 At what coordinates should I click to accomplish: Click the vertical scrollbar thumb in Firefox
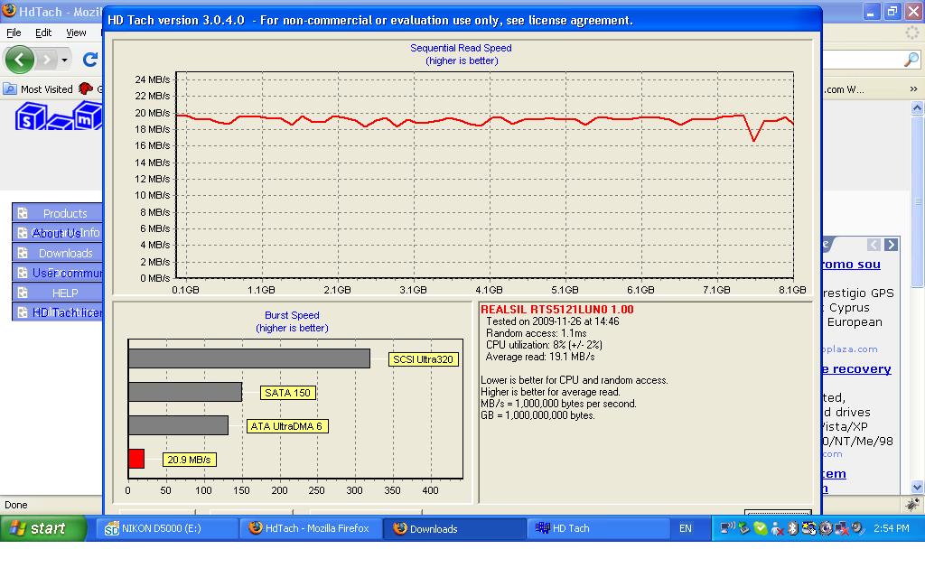click(x=917, y=201)
